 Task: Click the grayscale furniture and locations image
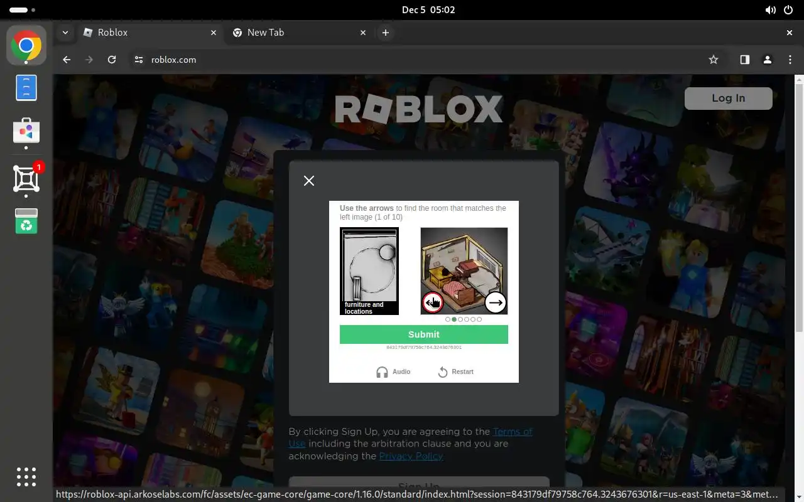(x=369, y=271)
